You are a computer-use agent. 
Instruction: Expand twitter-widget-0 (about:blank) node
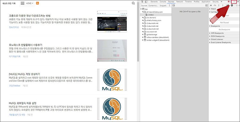143,40
